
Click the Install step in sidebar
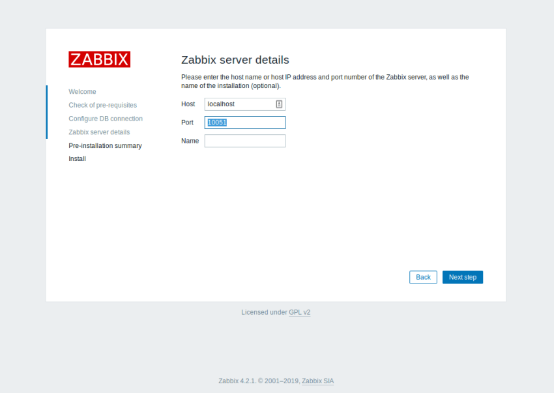[x=77, y=158]
